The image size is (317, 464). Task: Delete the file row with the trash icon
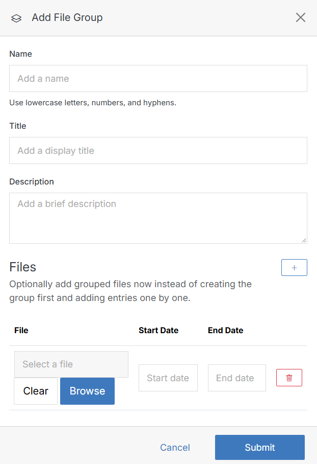(x=289, y=378)
